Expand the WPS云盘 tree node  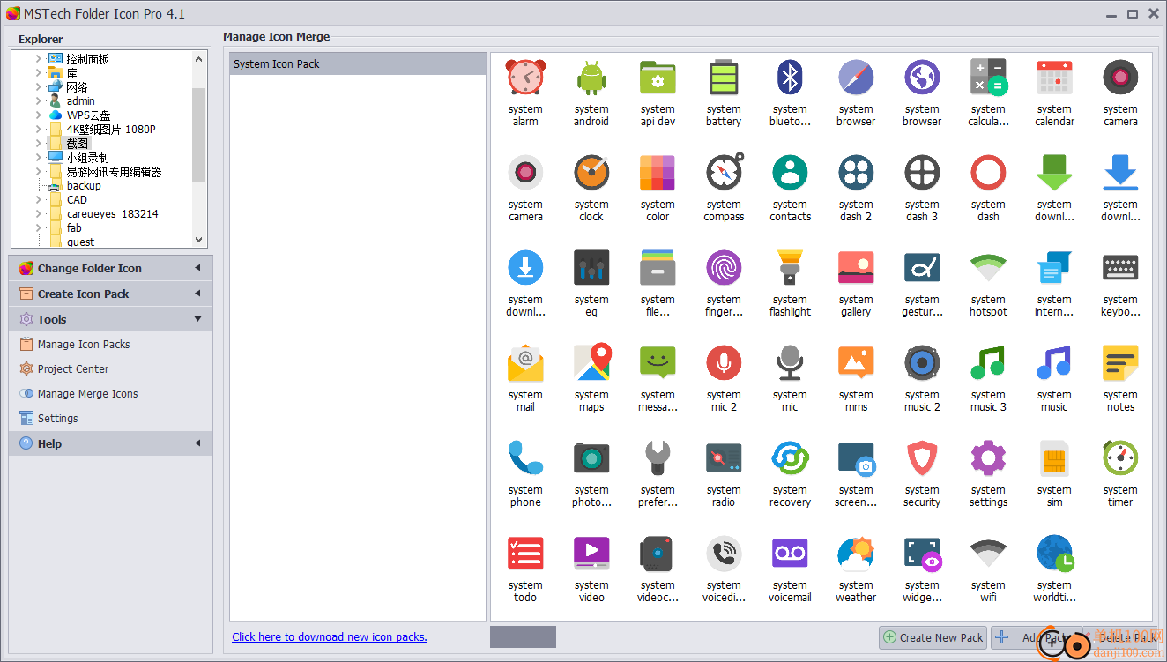pyautogui.click(x=39, y=115)
